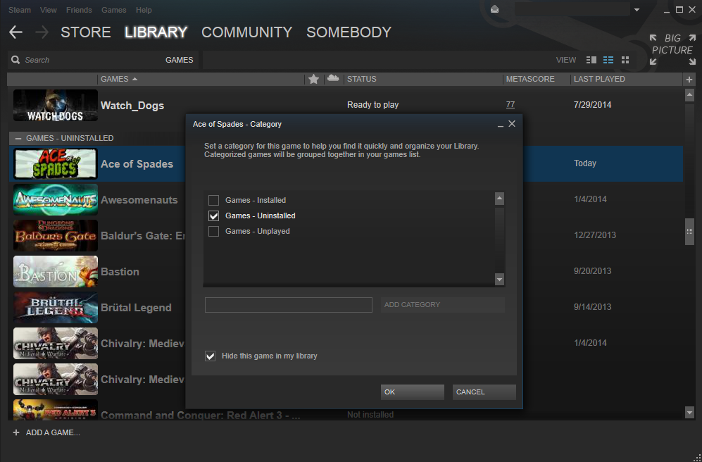Select the Brütal Legend game title
This screenshot has width=702, height=462.
pos(136,308)
